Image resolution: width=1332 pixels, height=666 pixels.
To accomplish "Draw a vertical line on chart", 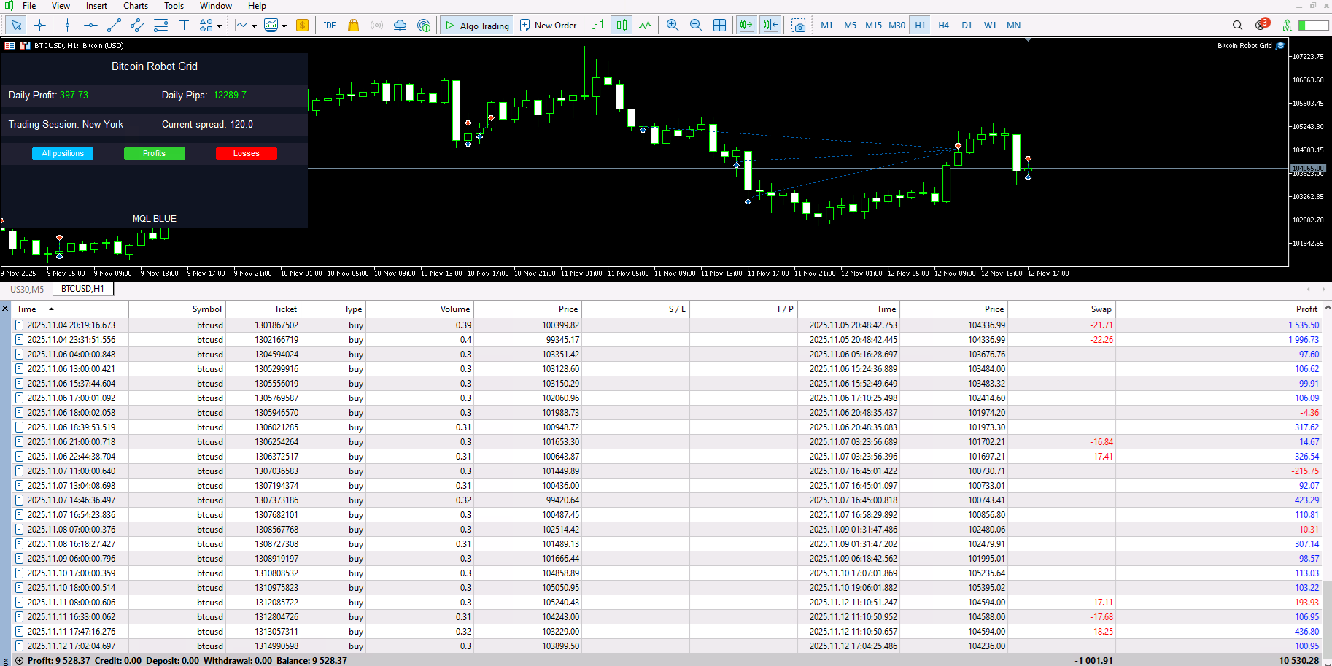I will (67, 26).
